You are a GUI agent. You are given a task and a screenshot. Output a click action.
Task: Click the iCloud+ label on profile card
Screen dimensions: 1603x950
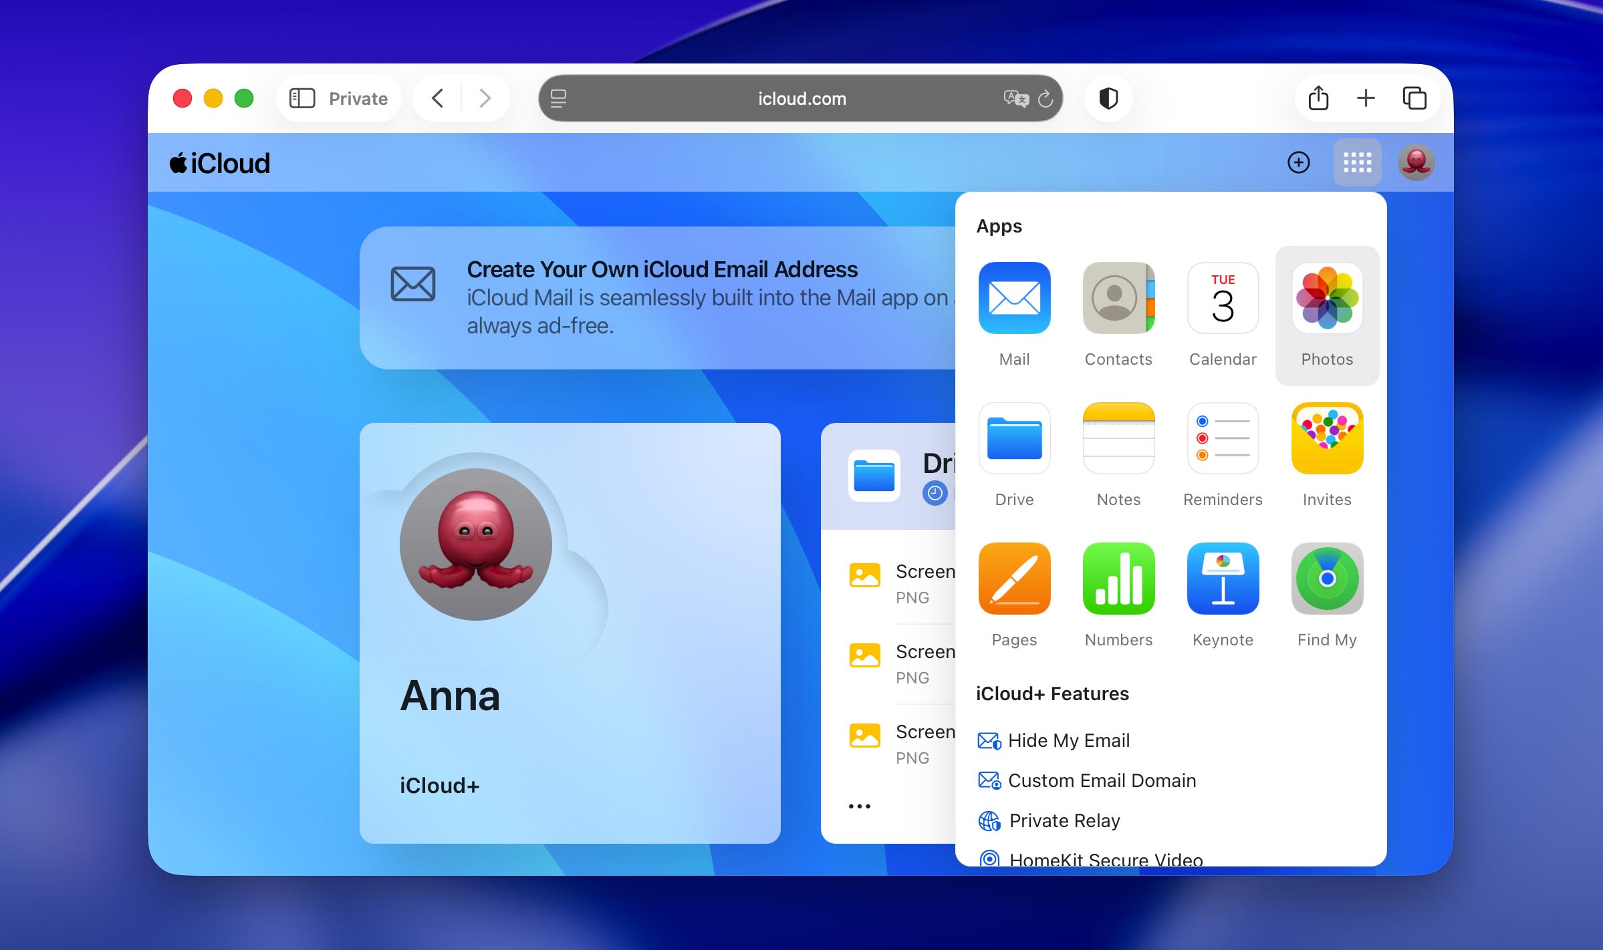pyautogui.click(x=439, y=786)
